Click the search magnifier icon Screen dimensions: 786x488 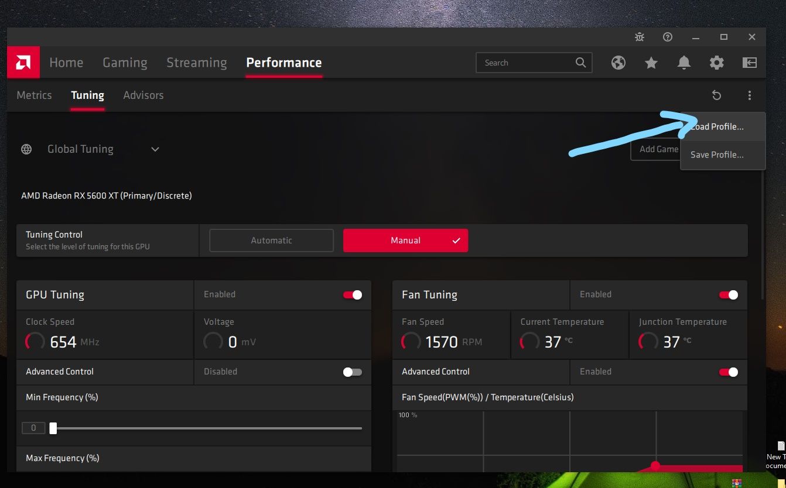pos(580,63)
